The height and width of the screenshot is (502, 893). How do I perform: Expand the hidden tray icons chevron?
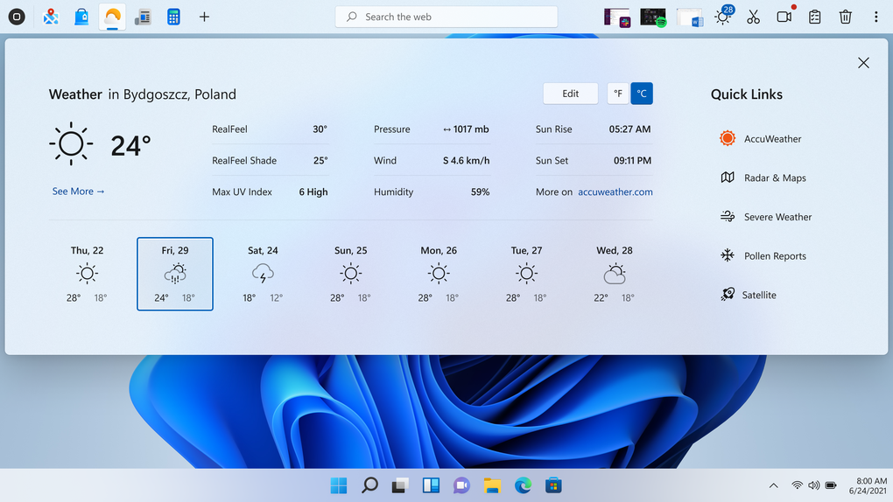coord(773,485)
